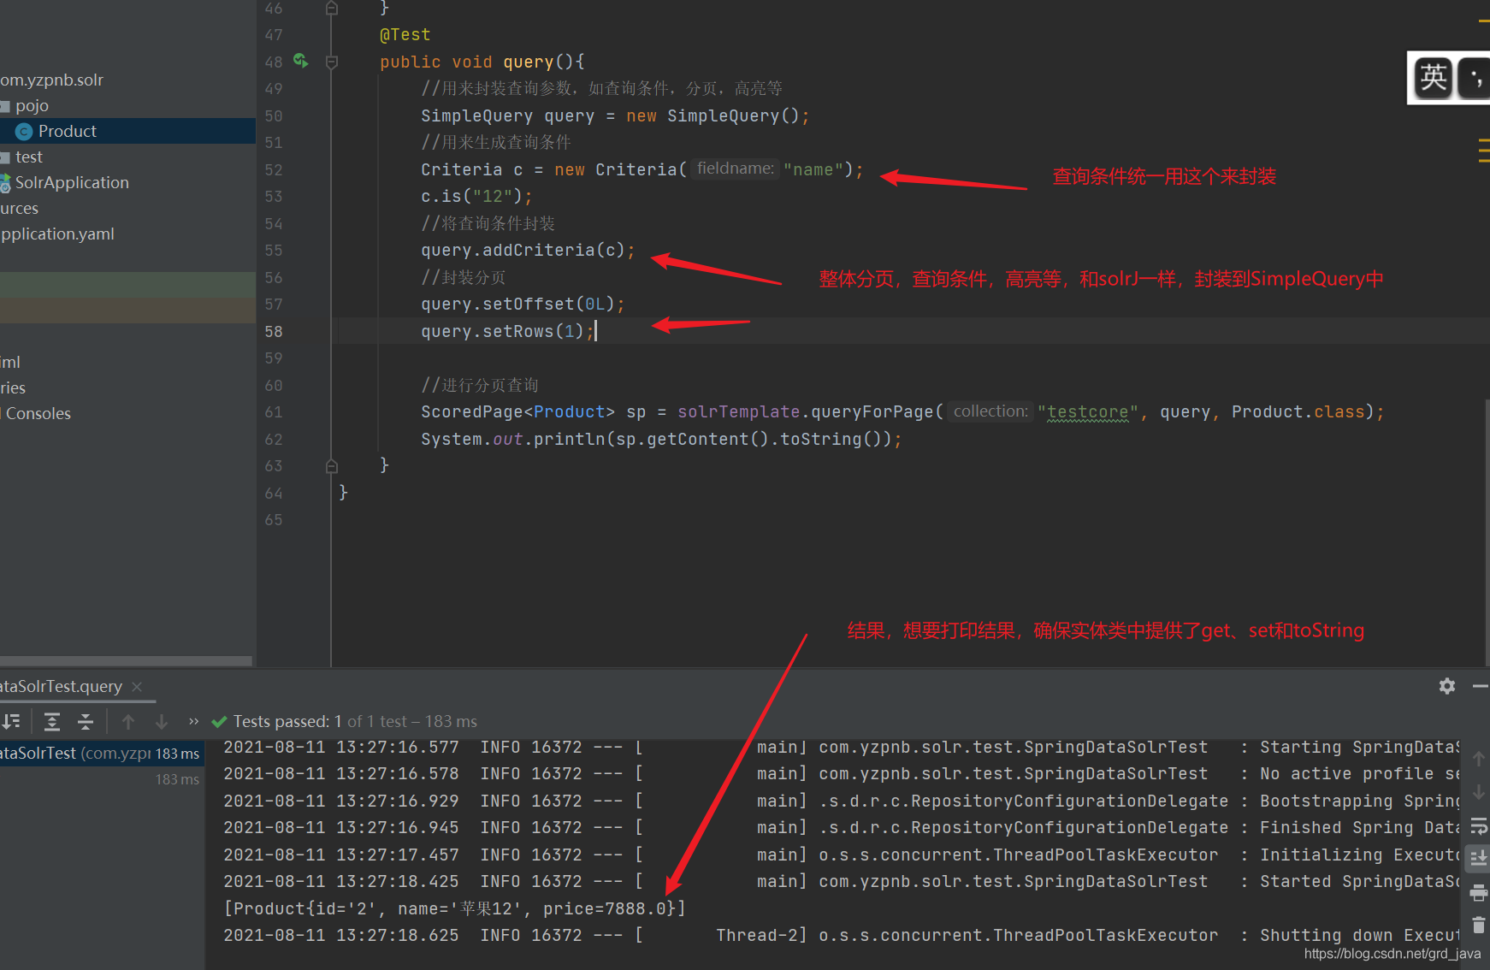Image resolution: width=1490 pixels, height=970 pixels.
Task: Select the application.yaml file
Action: 57,234
